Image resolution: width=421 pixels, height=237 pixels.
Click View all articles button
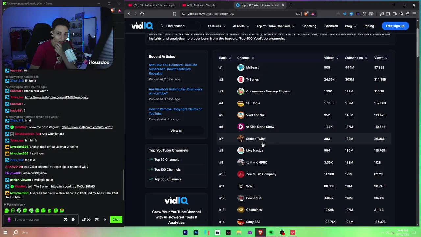pyautogui.click(x=176, y=131)
